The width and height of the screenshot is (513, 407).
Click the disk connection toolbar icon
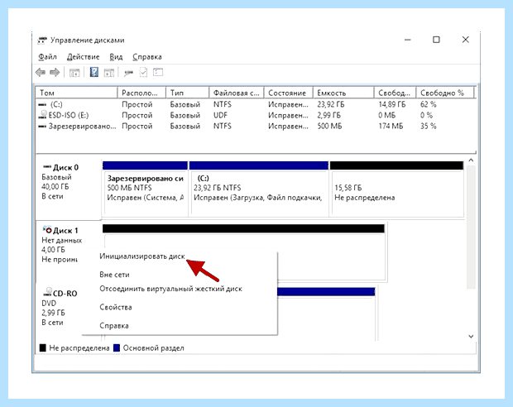point(128,73)
